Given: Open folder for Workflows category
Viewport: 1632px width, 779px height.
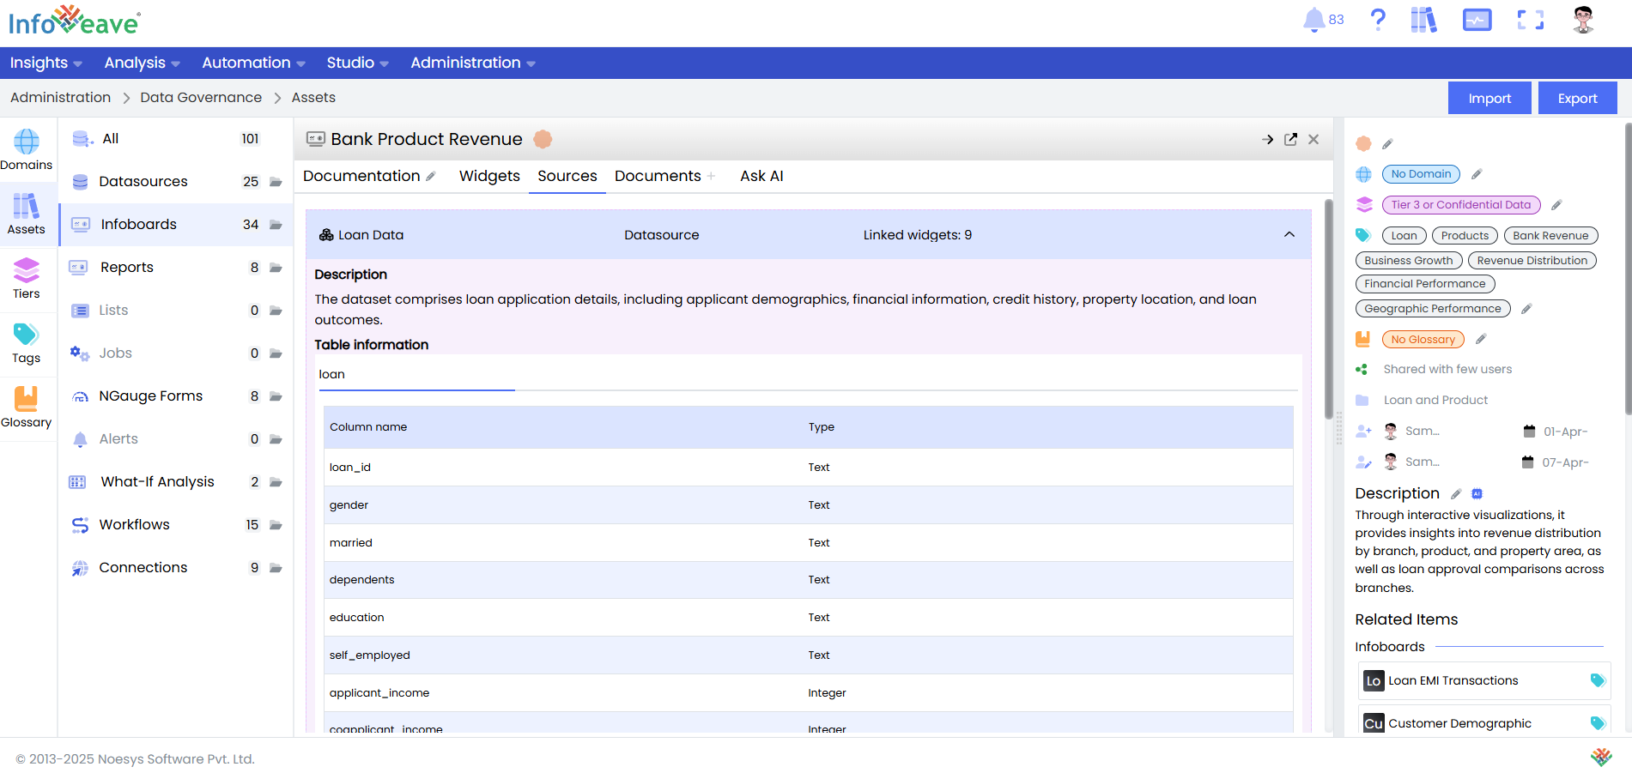Looking at the screenshot, I should 276,525.
